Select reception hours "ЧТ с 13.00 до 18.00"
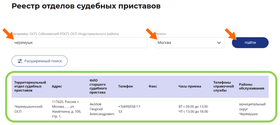The image size is (280, 125). 193,112
